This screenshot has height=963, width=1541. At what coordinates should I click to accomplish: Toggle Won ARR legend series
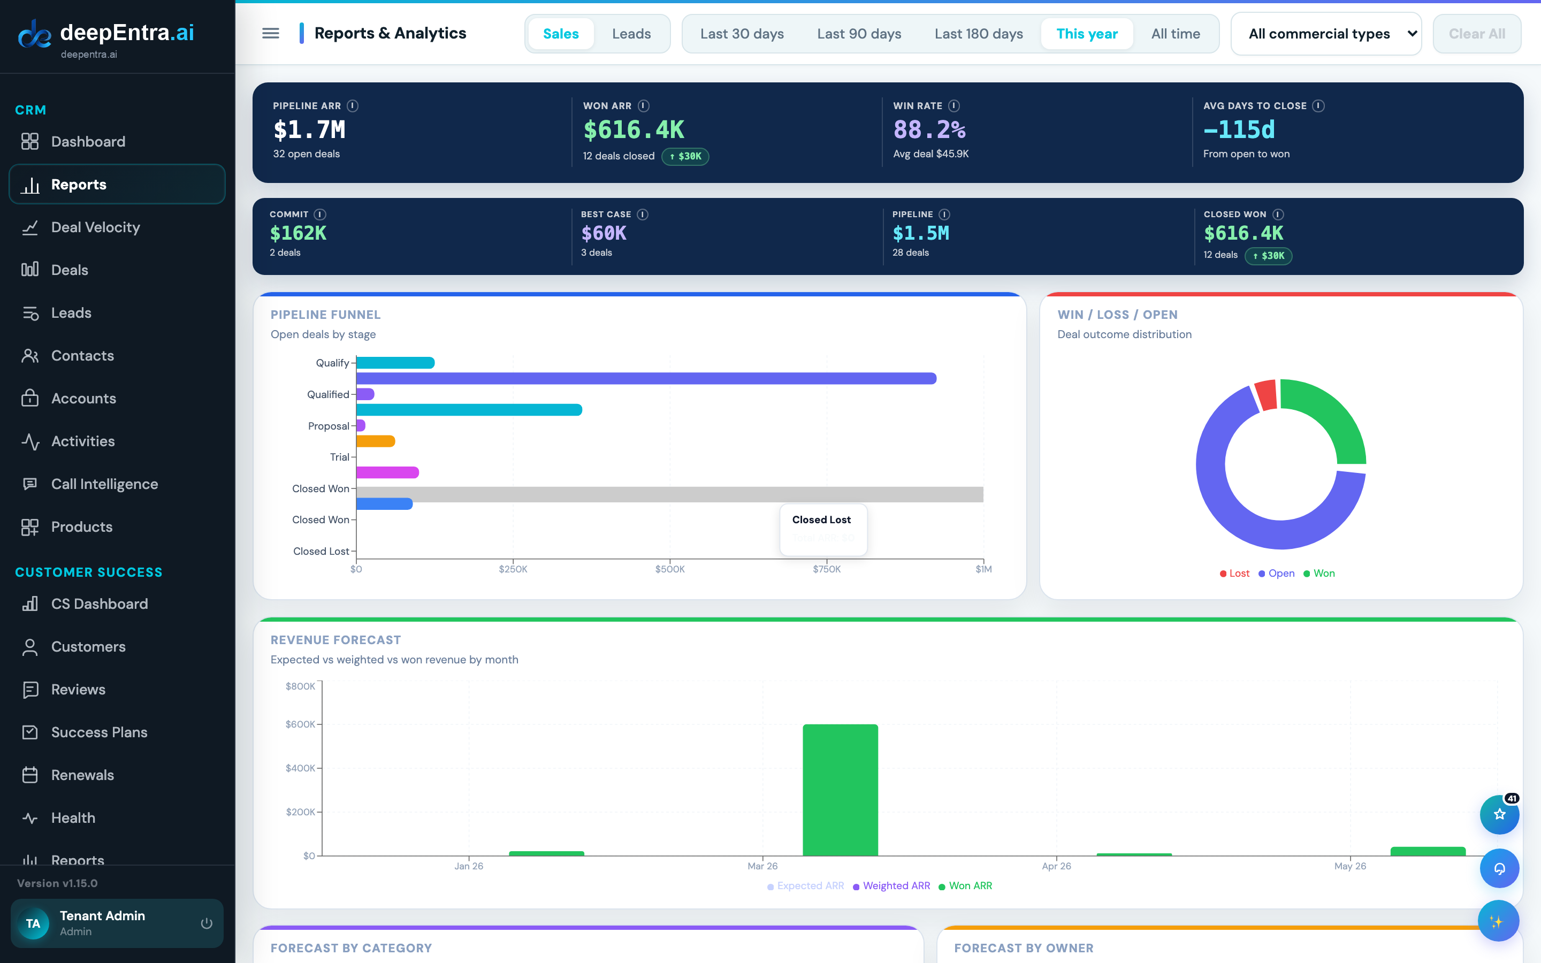965,886
